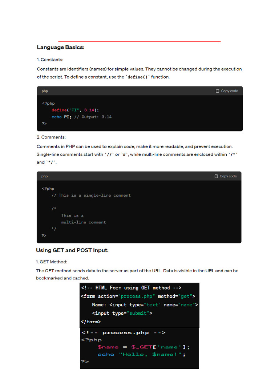Click the inline define() function text
The height and width of the screenshot is (372, 279).
pos(138,77)
